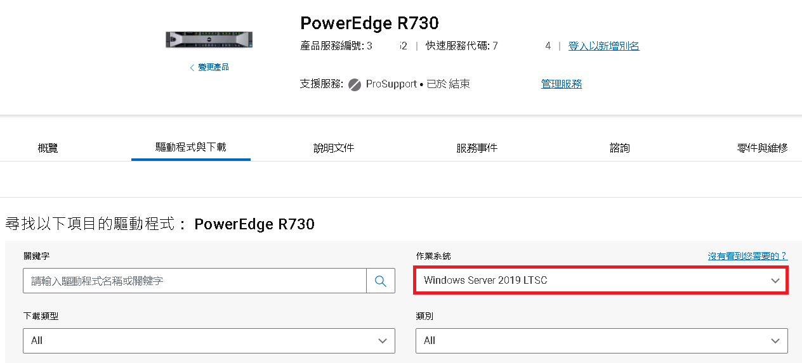Click the magnifier search icon
This screenshot has height=363, width=802.
(x=381, y=281)
